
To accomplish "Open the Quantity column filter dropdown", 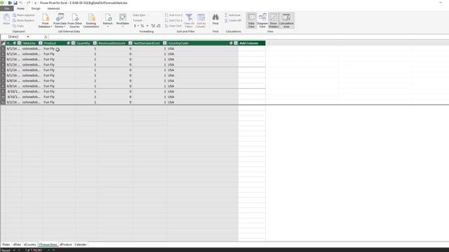I will pyautogui.click(x=95, y=43).
